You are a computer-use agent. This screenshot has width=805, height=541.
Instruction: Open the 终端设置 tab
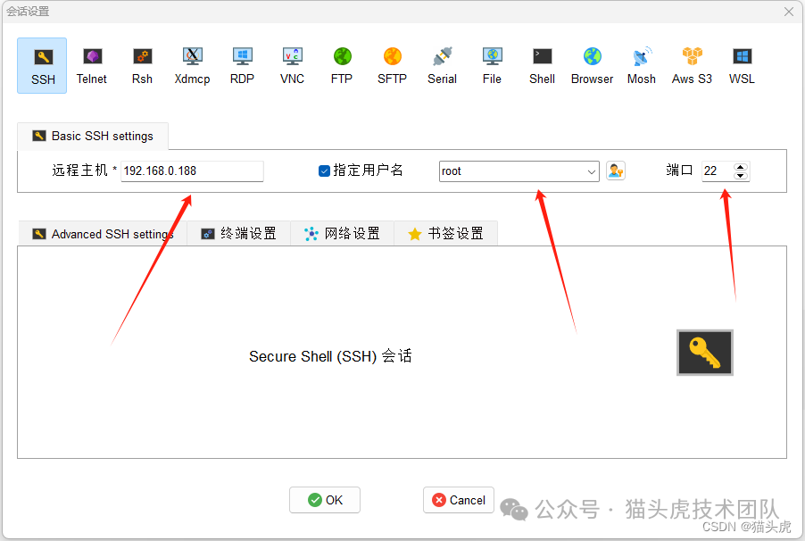coord(238,234)
